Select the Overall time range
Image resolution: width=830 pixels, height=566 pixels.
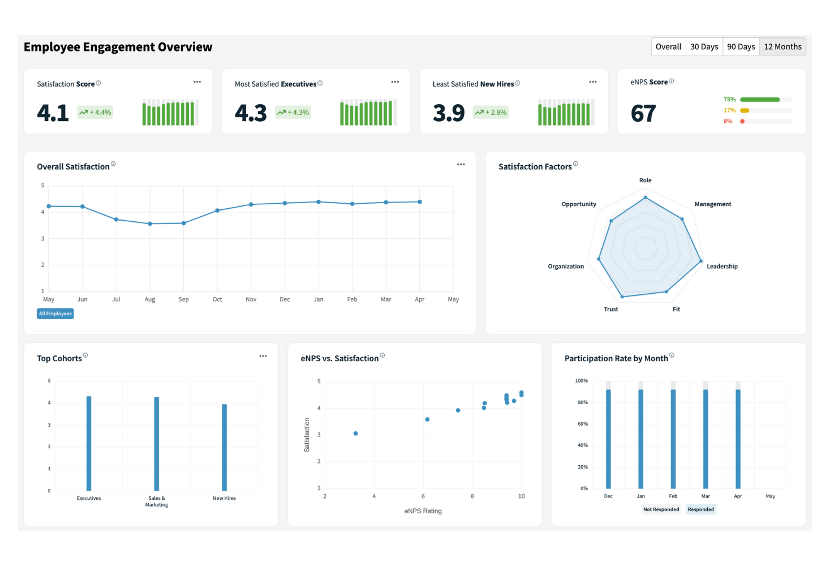(x=668, y=46)
